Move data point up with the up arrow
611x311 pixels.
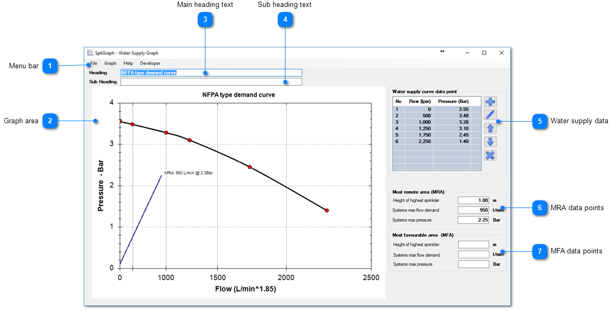click(490, 128)
